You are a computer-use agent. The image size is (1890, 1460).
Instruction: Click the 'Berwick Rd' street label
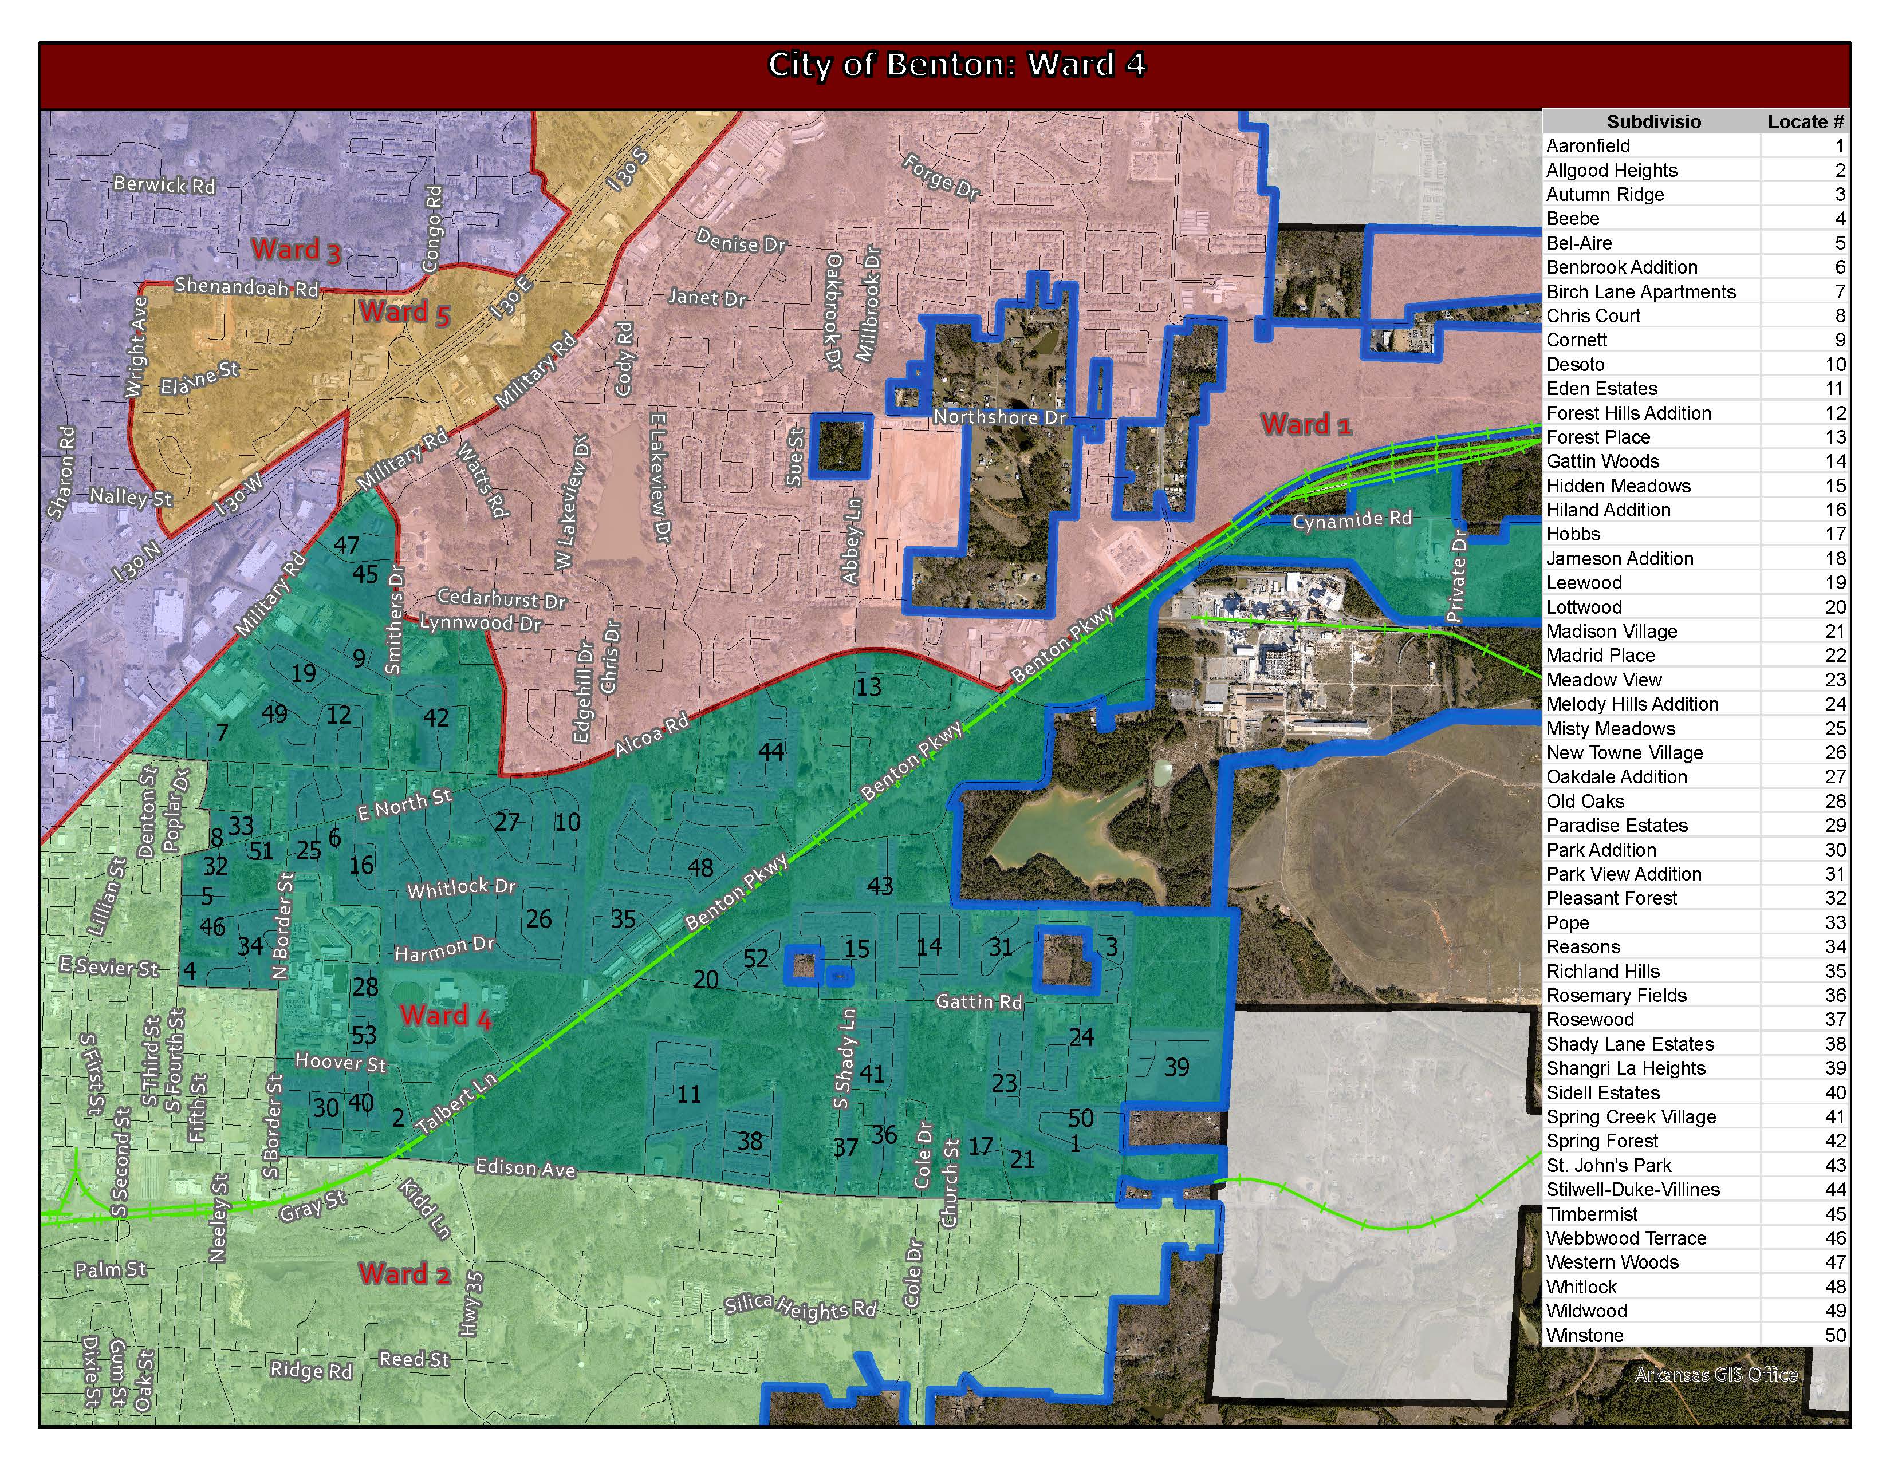pyautogui.click(x=164, y=184)
